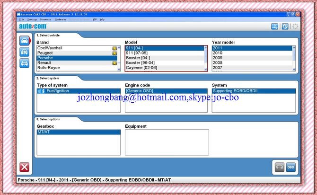
Task: Select Fuel/ignition system type
Action: coord(79,91)
